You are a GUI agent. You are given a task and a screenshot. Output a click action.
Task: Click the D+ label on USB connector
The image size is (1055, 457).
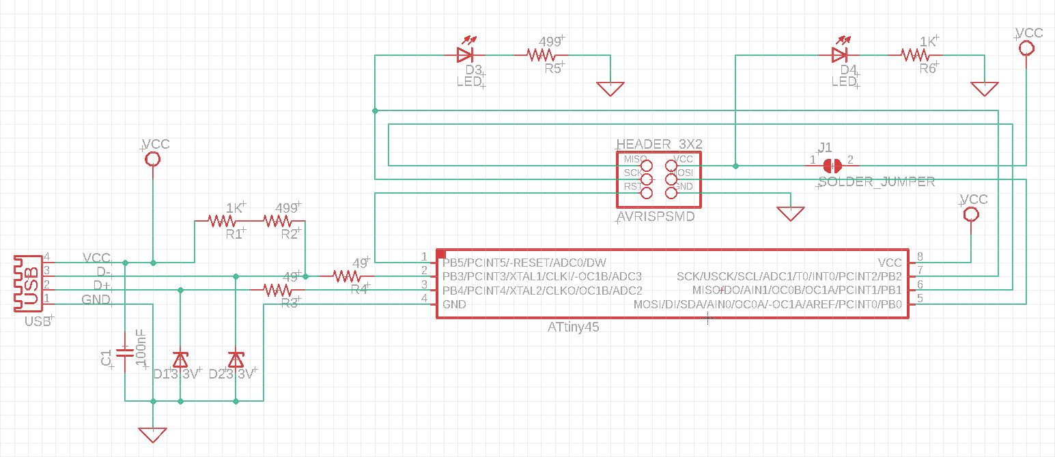click(x=102, y=285)
